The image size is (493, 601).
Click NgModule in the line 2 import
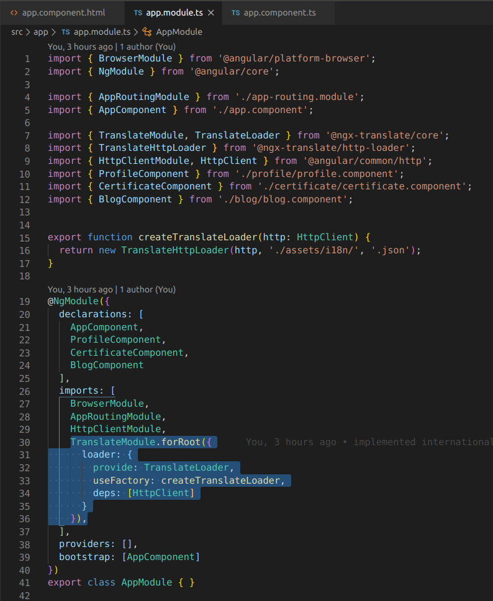[121, 71]
